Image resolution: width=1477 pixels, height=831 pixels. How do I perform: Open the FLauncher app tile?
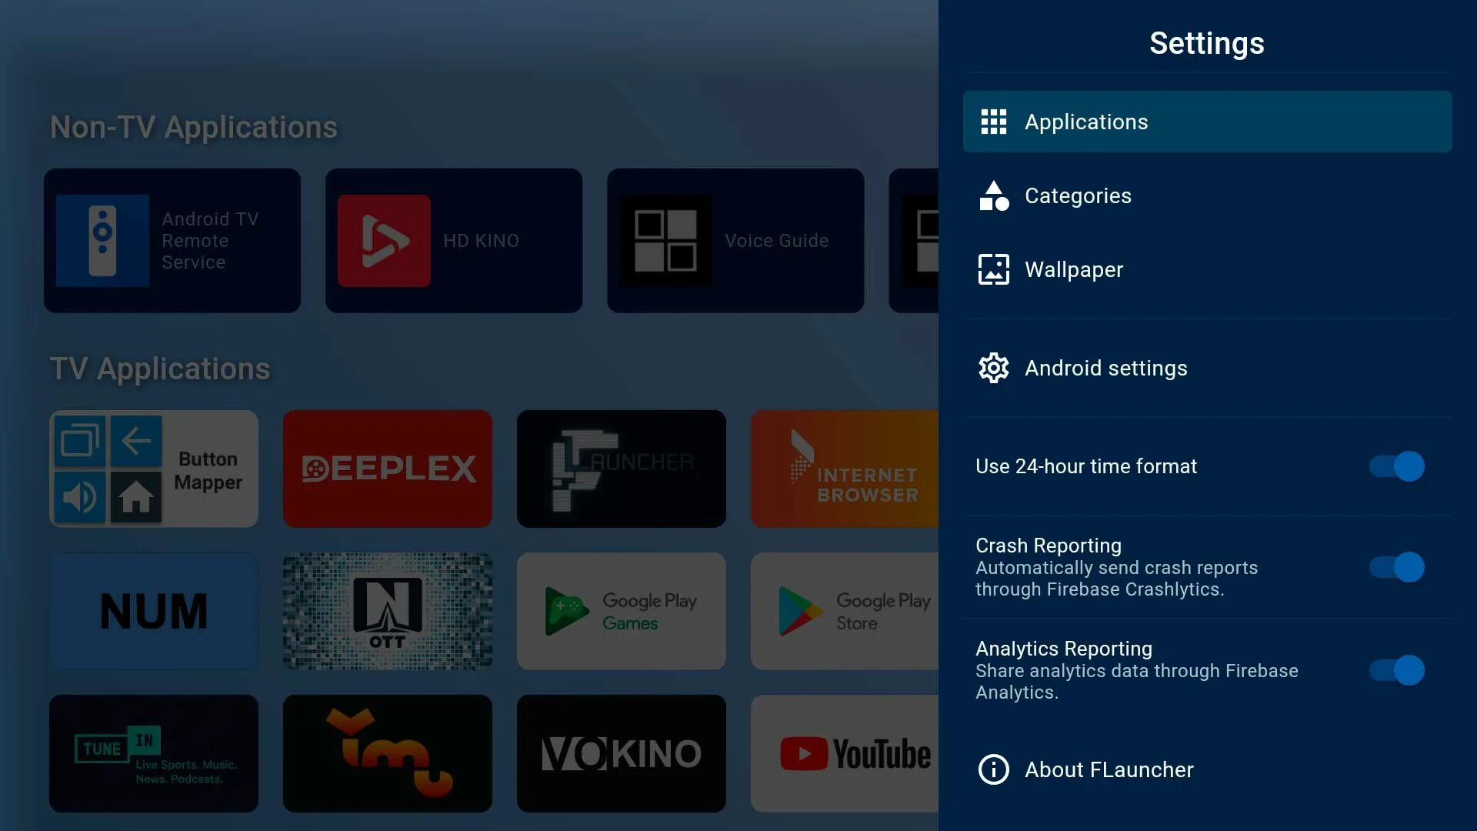(622, 469)
